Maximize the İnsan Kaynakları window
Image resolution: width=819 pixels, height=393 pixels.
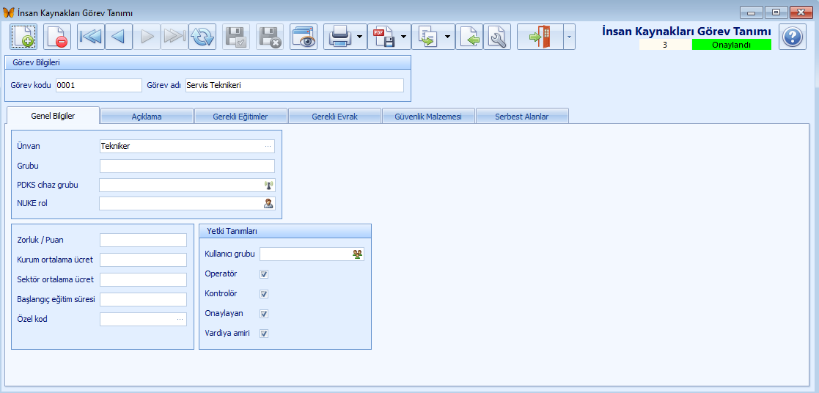pos(776,12)
